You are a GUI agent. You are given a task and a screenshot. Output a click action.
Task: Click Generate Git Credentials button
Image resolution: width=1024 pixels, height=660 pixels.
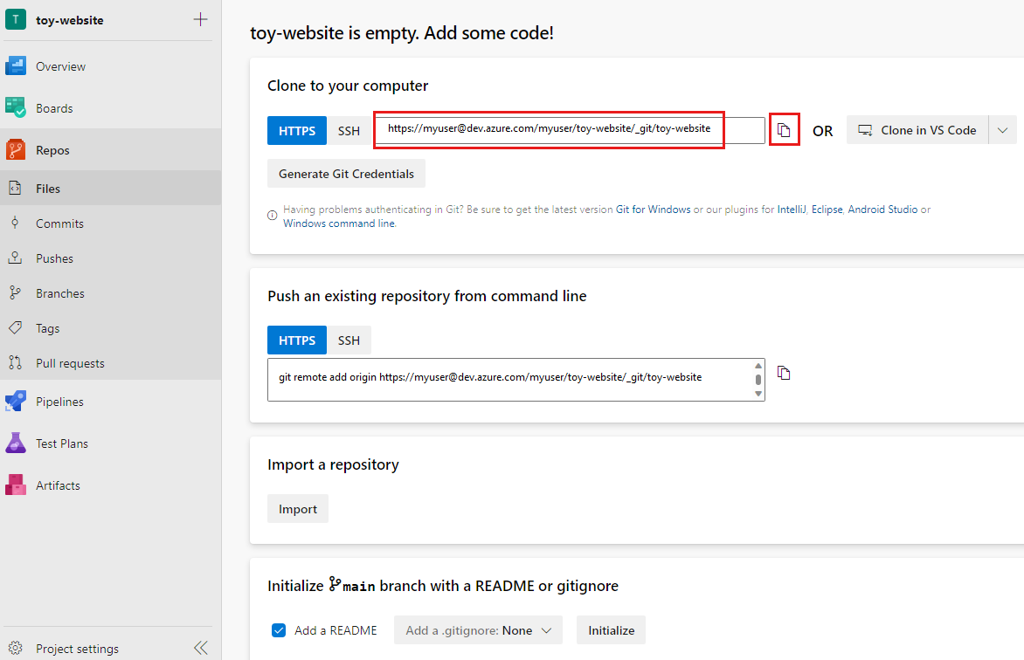coord(346,174)
